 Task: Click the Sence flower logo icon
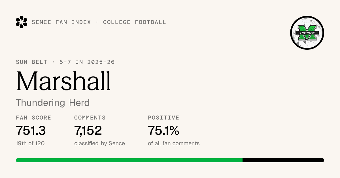[x=22, y=22]
